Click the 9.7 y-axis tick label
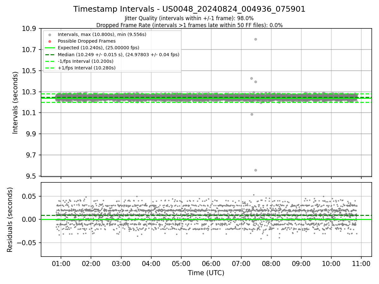Screen dimensions: 379x284 pyautogui.click(x=31, y=155)
